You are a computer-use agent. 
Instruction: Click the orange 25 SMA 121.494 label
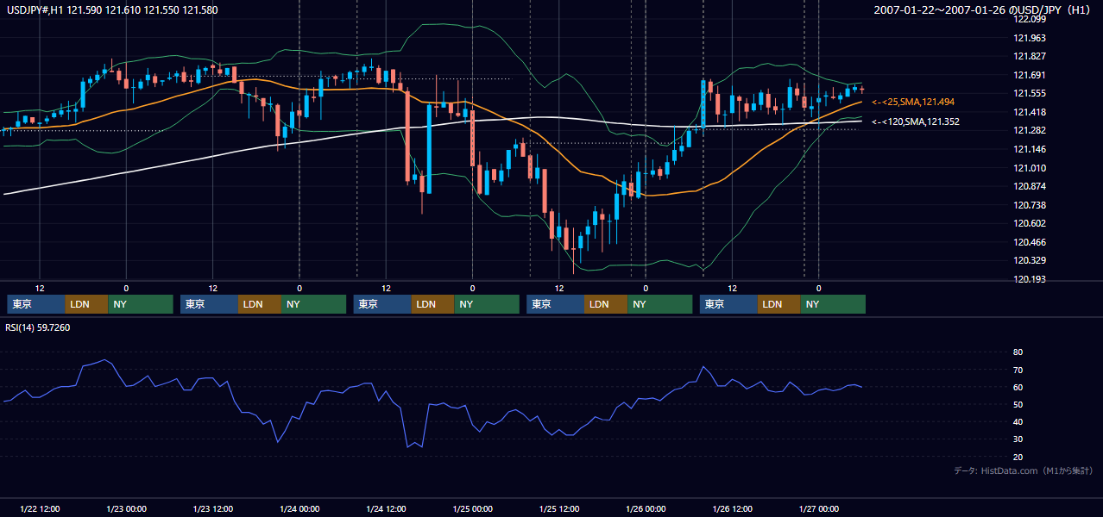click(x=912, y=102)
